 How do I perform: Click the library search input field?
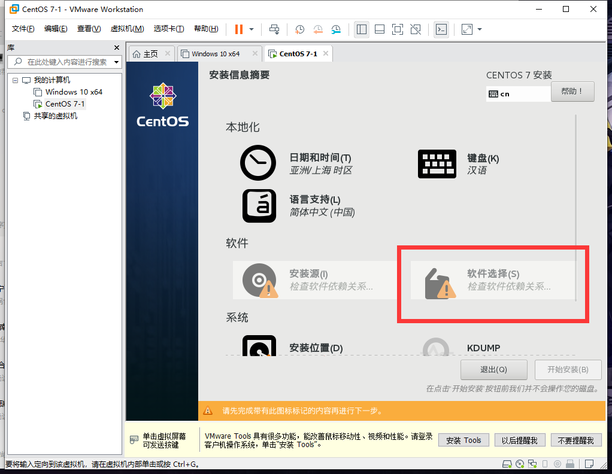click(65, 62)
